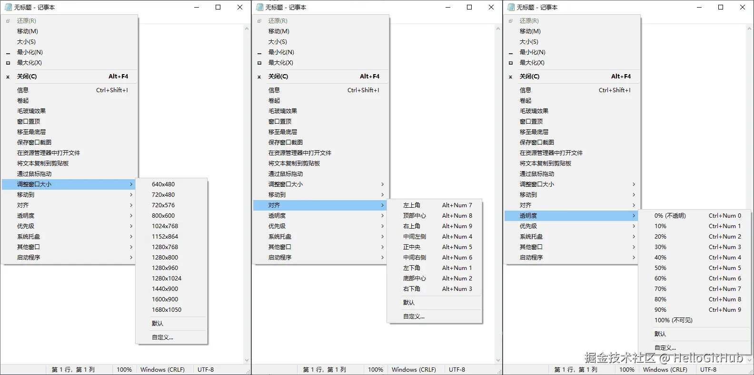Viewport: 754px width, 375px height.
Task: Click 默认 in the window size submenu
Action: (172, 324)
